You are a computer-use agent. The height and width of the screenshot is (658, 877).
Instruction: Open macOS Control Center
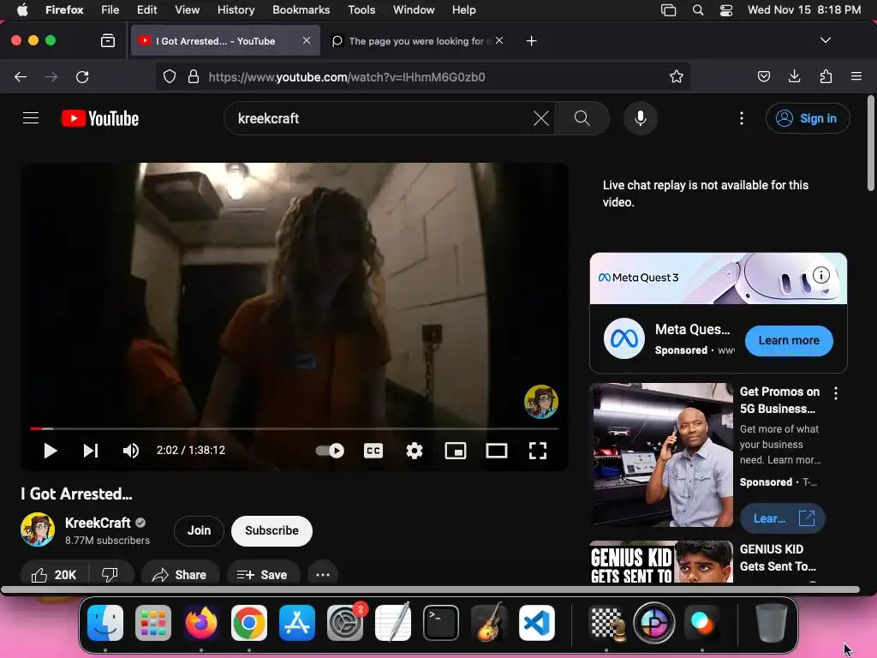(726, 10)
